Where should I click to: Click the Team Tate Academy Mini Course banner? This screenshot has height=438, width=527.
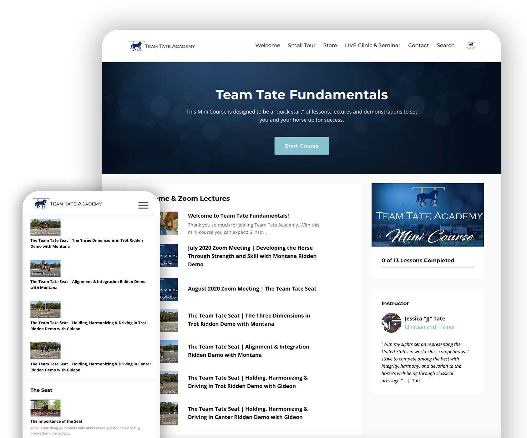pyautogui.click(x=428, y=215)
